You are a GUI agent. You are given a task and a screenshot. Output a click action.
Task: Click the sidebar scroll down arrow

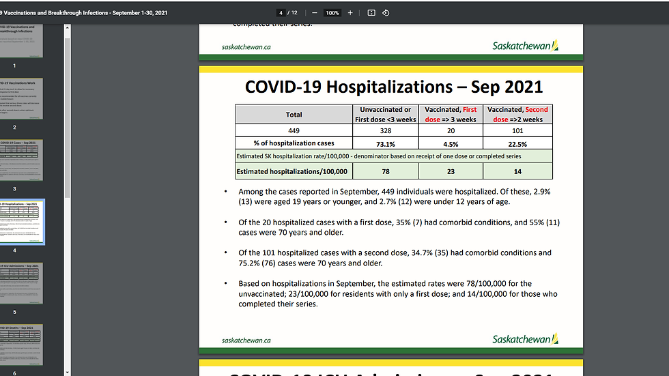click(67, 372)
